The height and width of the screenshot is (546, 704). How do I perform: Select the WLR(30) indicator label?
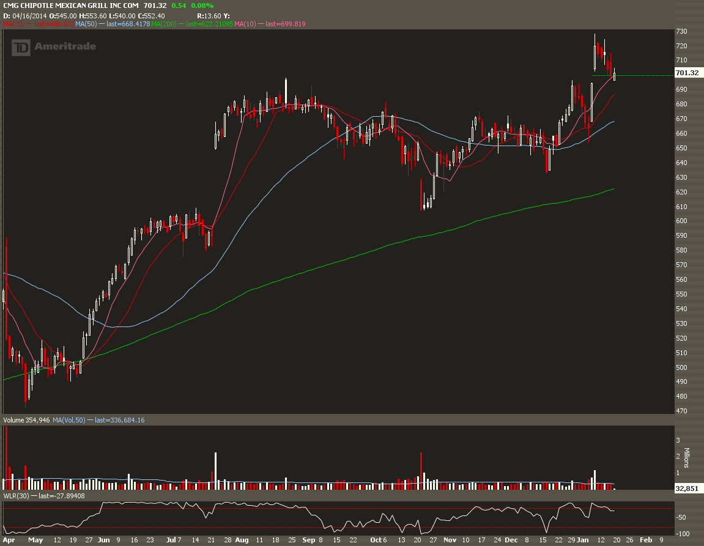click(x=16, y=496)
